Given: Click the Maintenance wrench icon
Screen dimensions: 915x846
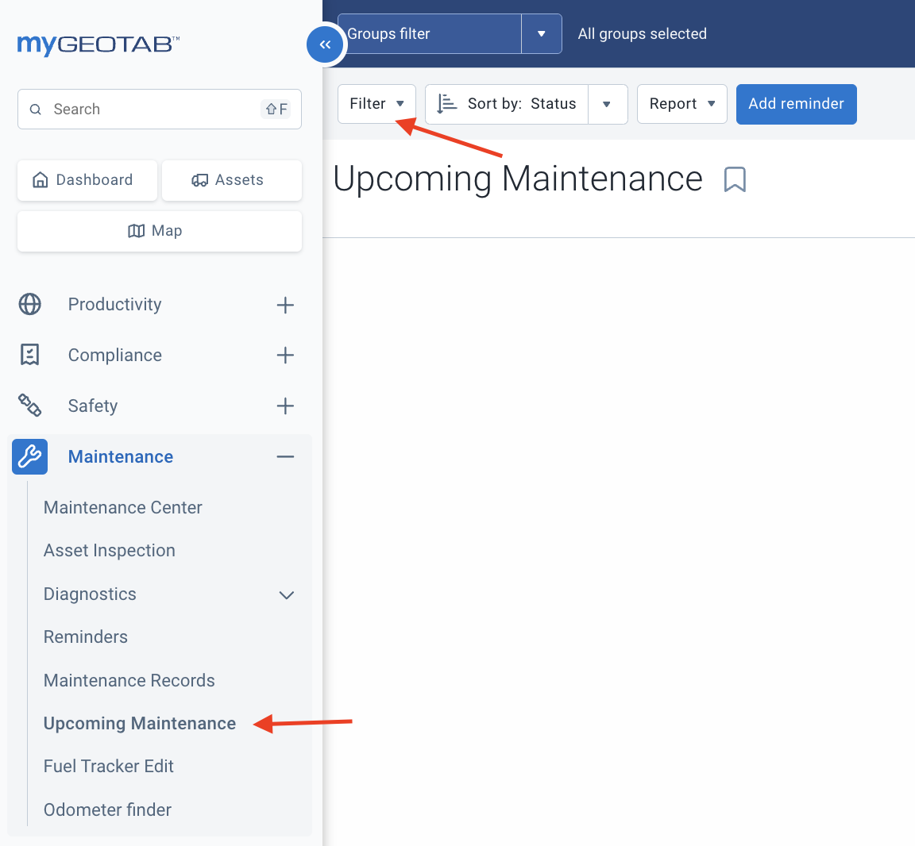Looking at the screenshot, I should click(x=29, y=456).
